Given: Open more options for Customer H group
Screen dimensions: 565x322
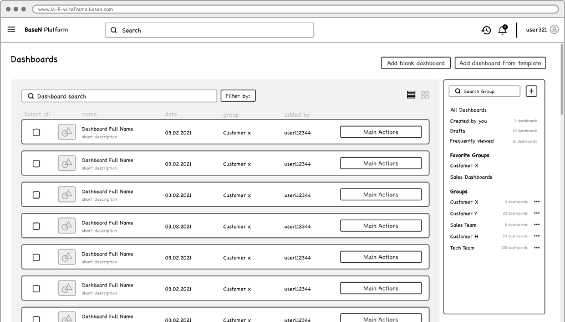Looking at the screenshot, I should 537,236.
